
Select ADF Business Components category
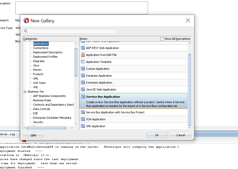click(x=49, y=96)
